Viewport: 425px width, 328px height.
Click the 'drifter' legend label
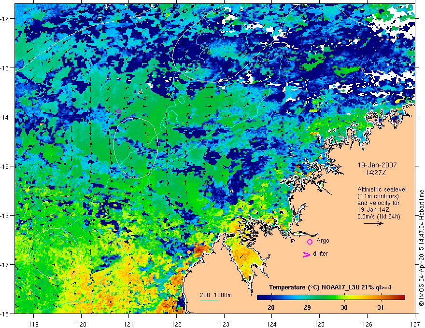(x=320, y=254)
